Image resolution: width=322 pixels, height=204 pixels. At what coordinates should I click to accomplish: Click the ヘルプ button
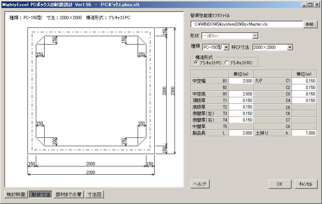click(200, 184)
